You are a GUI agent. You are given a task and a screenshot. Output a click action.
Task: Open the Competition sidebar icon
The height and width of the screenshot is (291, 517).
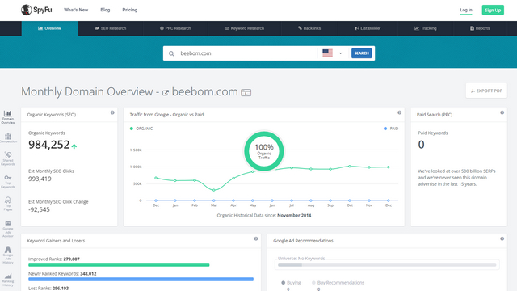(x=8, y=137)
